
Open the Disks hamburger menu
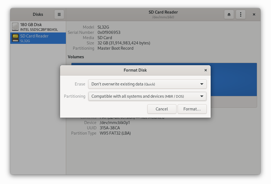point(59,14)
